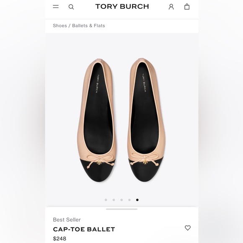The height and width of the screenshot is (243, 243).
Task: Open the search magnifier icon
Action: (x=71, y=7)
